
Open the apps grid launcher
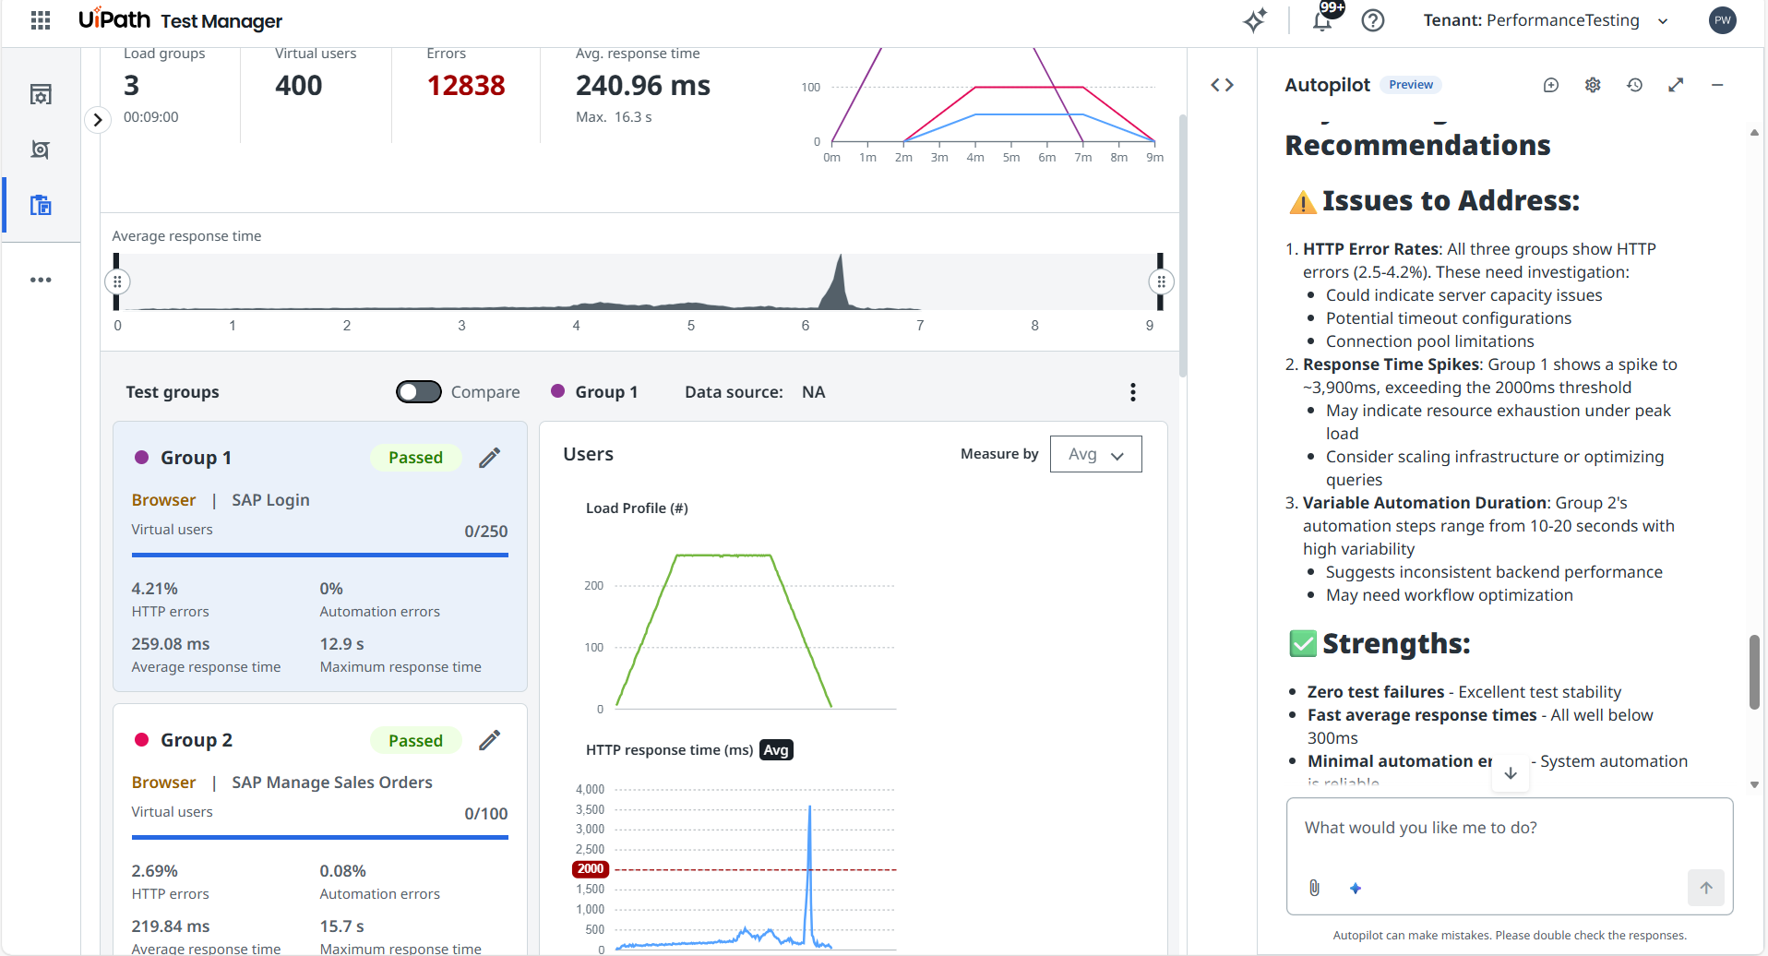click(x=41, y=20)
